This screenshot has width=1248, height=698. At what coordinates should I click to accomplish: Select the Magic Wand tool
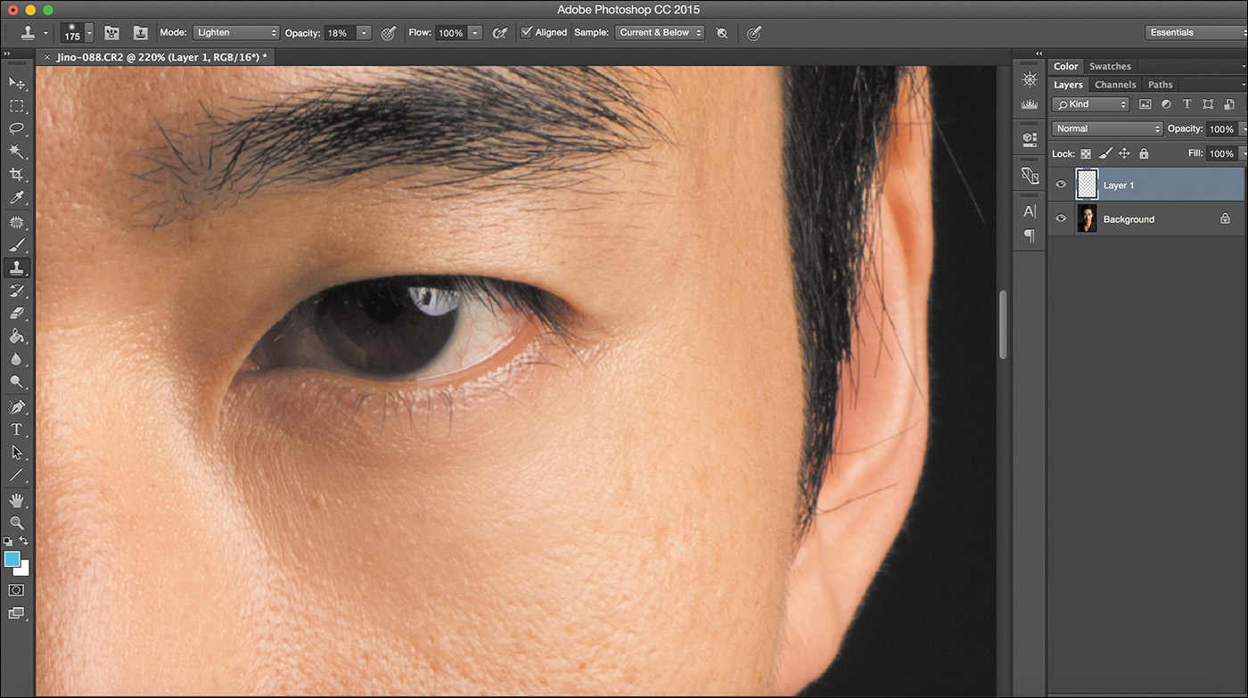tap(16, 152)
